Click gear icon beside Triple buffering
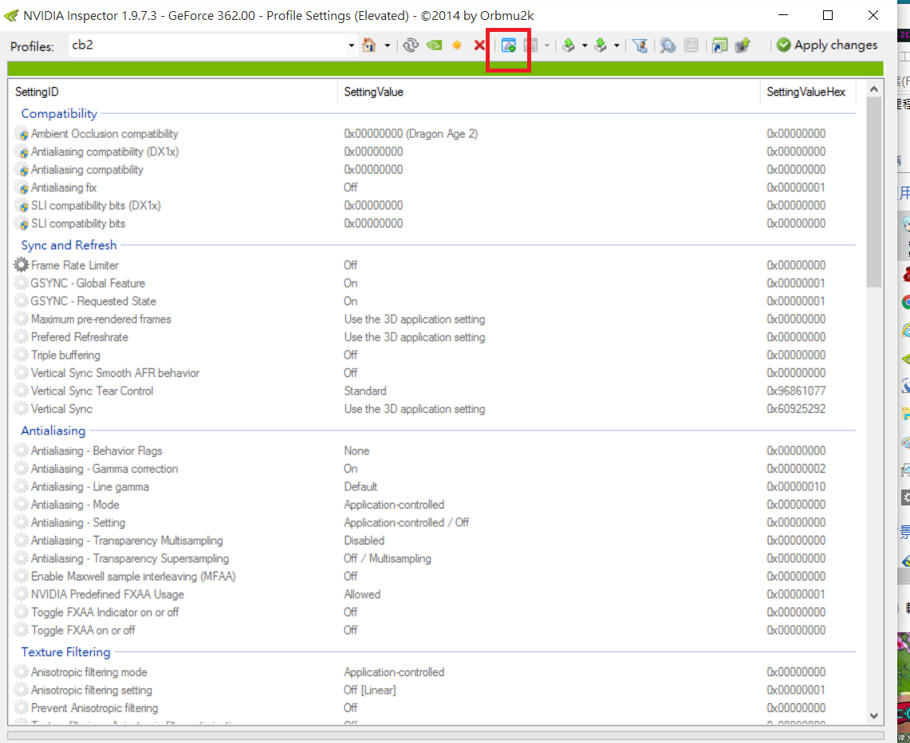 coord(21,355)
